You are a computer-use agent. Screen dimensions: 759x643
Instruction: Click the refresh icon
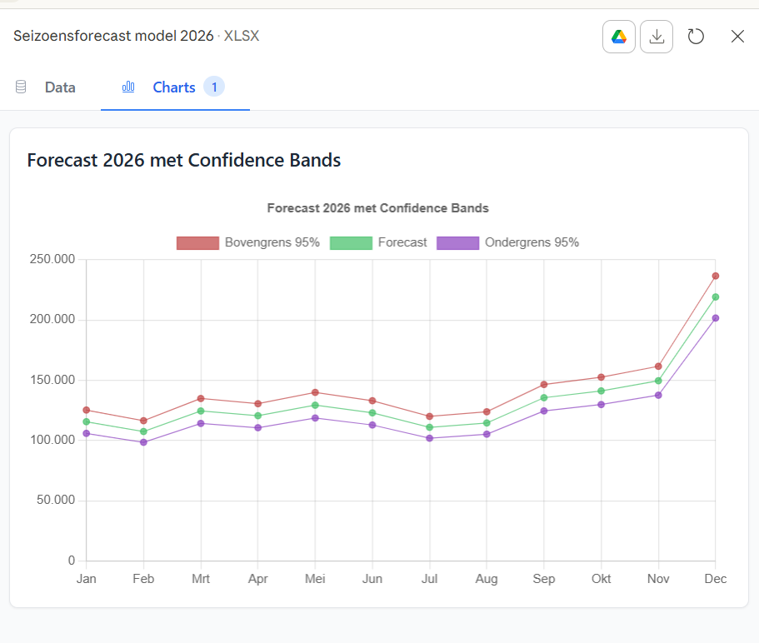click(696, 37)
